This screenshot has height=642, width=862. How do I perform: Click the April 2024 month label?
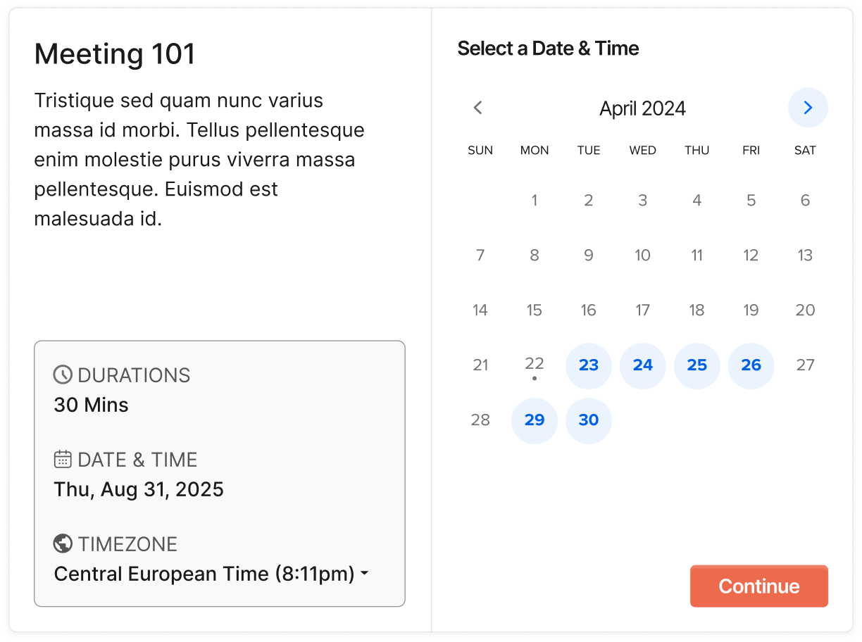pyautogui.click(x=642, y=108)
